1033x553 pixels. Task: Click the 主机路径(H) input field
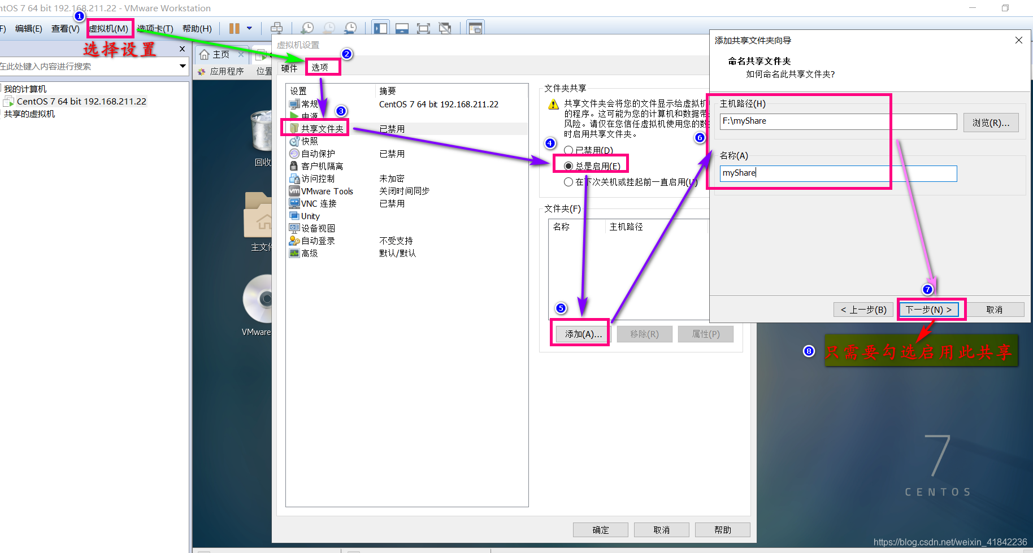[838, 121]
